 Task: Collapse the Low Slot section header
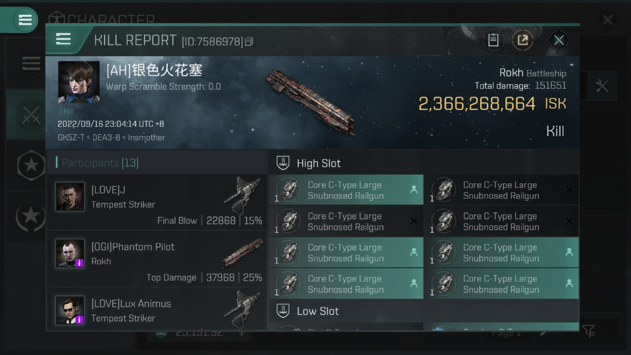tap(317, 311)
